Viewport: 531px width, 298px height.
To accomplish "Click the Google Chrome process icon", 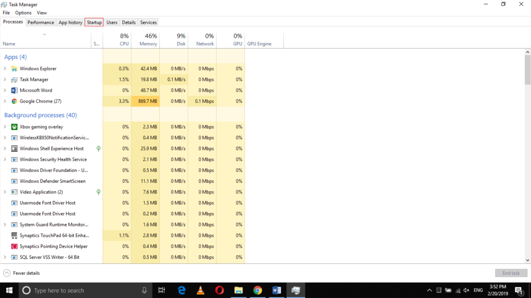I will tap(15, 101).
